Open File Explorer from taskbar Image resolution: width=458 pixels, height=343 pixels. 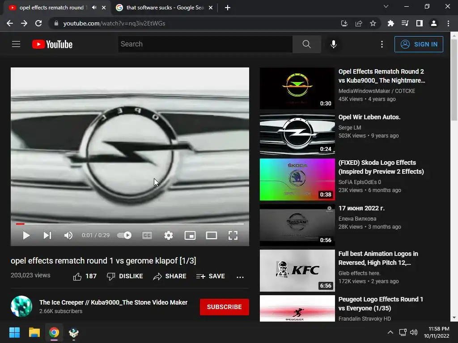(x=34, y=332)
